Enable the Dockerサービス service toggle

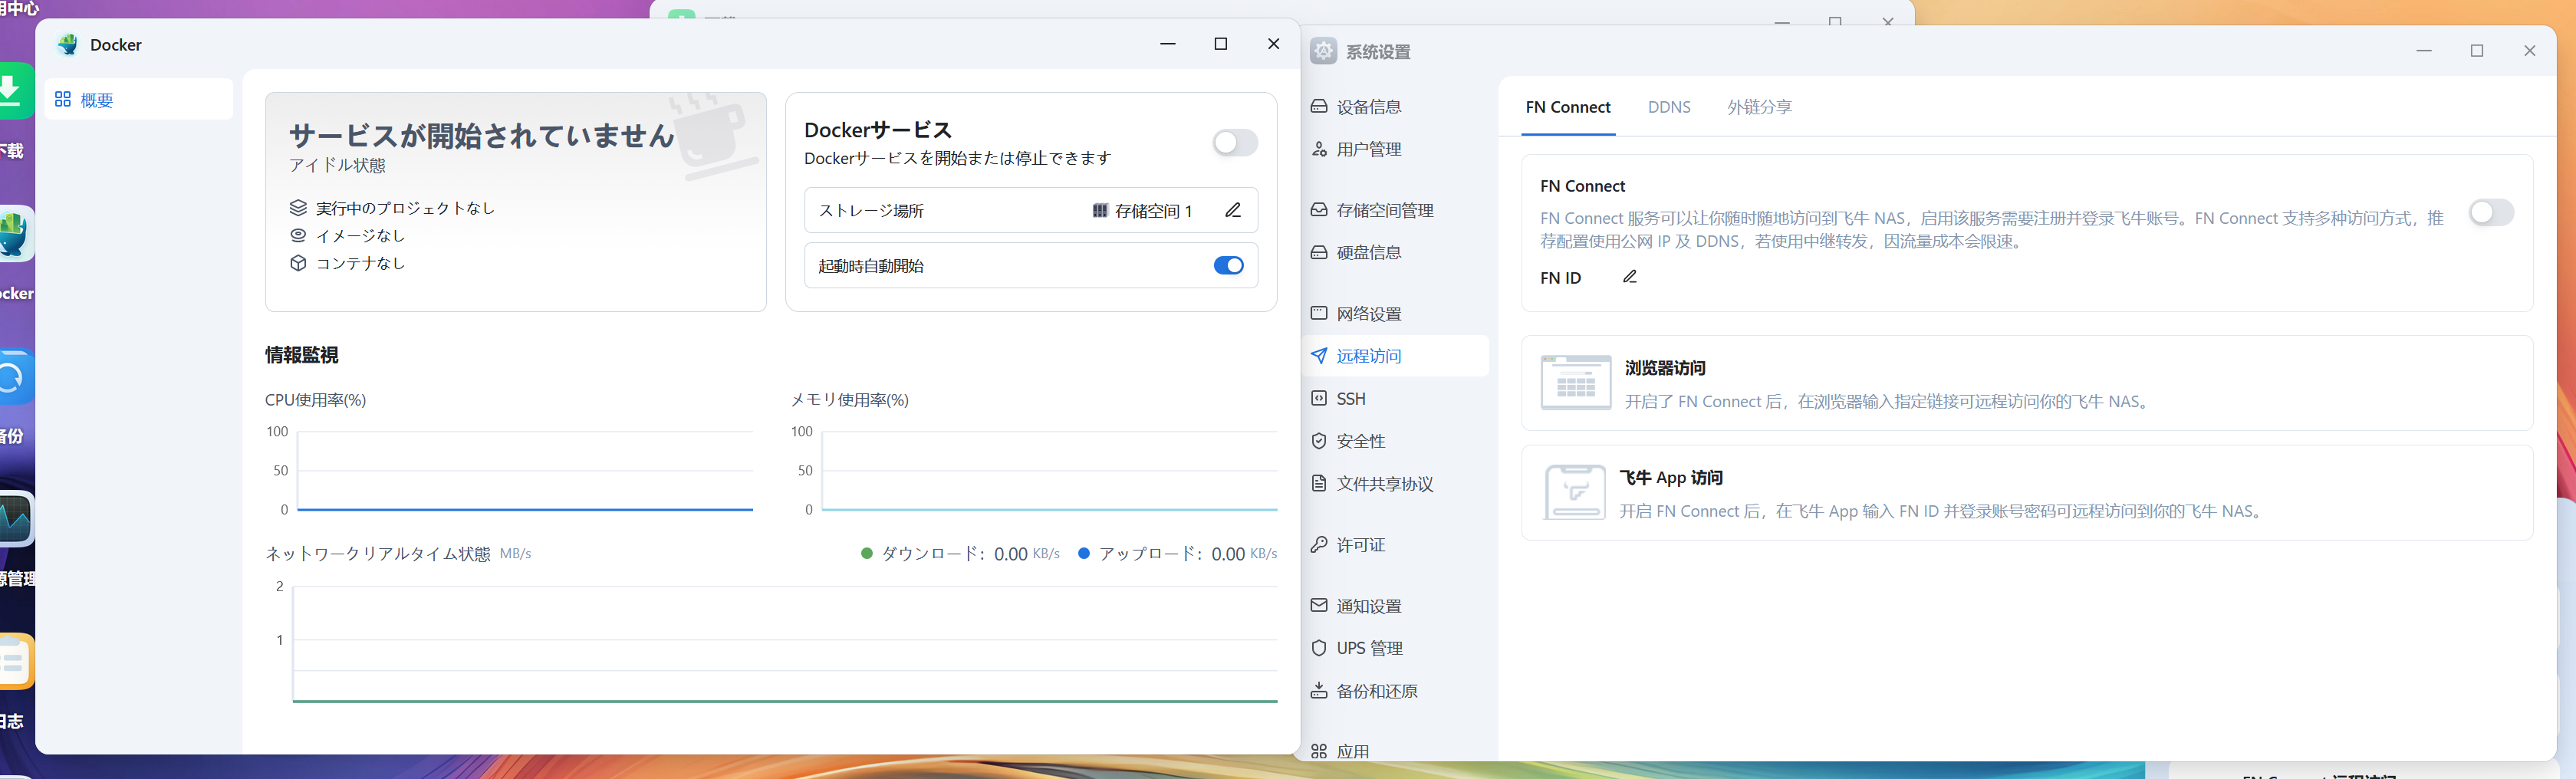pyautogui.click(x=1235, y=143)
